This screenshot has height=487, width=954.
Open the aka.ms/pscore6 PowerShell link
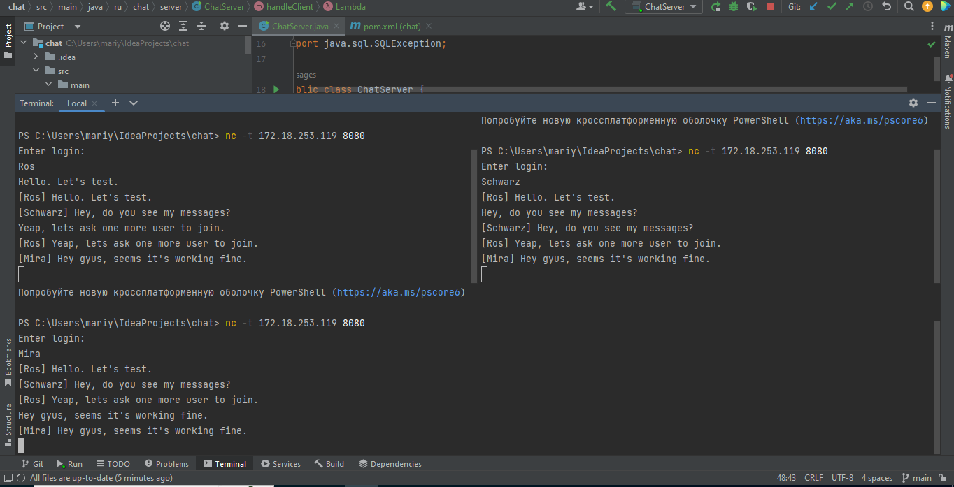point(399,292)
